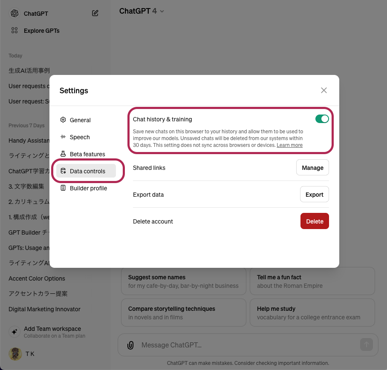The image size is (387, 370).
Task: Click the Speech waveform icon
Action: [x=63, y=137]
